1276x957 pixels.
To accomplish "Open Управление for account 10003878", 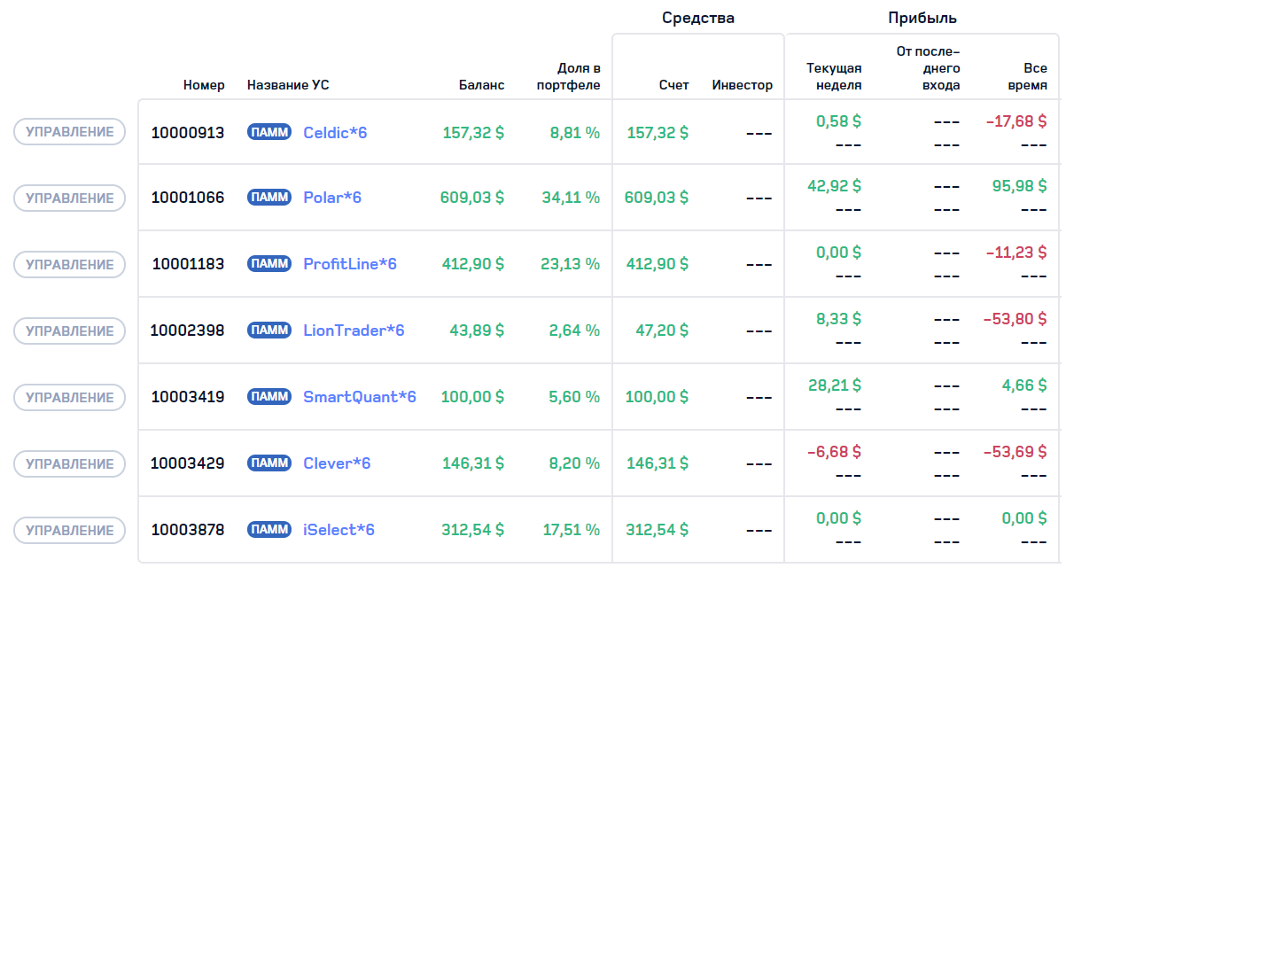I will pos(69,531).
